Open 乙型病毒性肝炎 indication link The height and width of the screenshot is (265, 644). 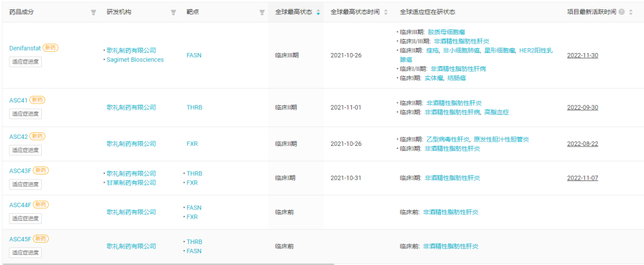click(448, 139)
